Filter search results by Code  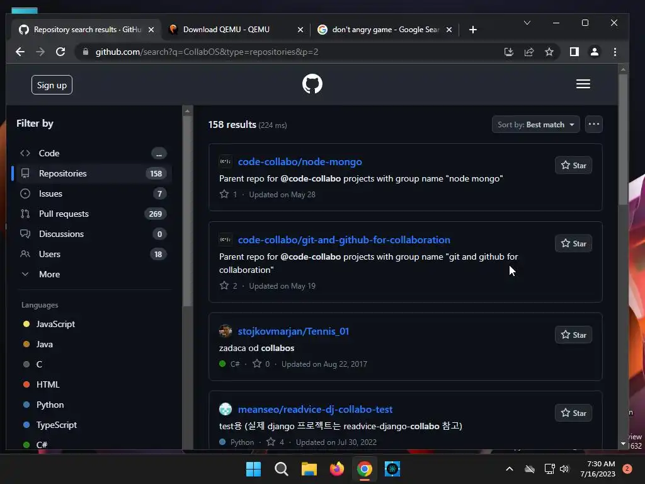click(93, 153)
